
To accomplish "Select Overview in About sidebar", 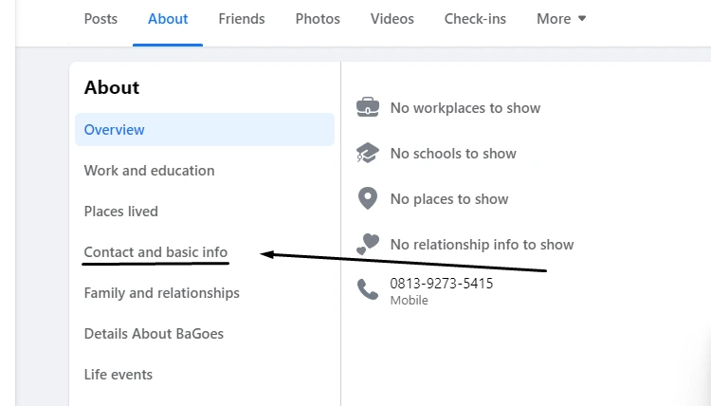I will coord(205,130).
